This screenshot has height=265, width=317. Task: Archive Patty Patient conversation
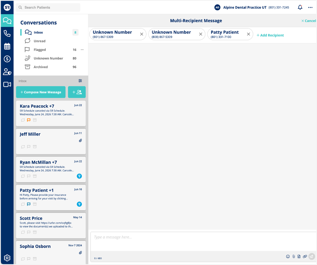[35, 204]
